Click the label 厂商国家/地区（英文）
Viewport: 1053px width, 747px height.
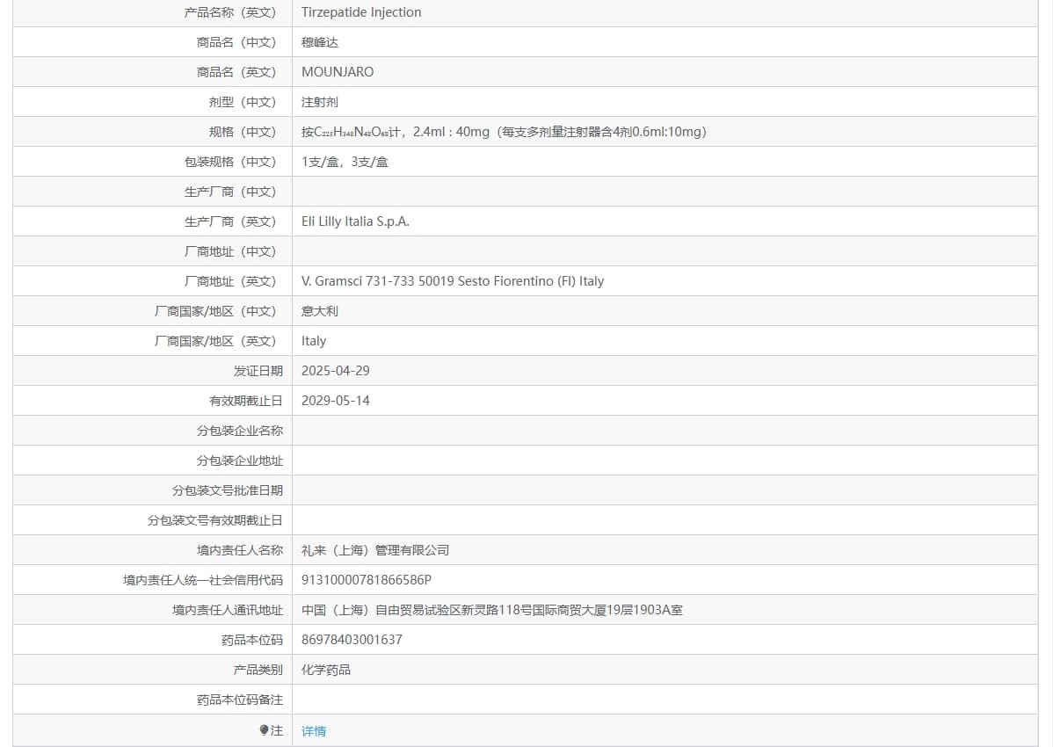coord(215,341)
